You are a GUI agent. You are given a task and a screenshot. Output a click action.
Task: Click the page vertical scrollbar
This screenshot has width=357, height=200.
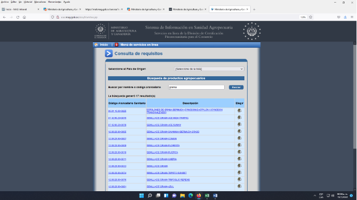(x=355, y=96)
